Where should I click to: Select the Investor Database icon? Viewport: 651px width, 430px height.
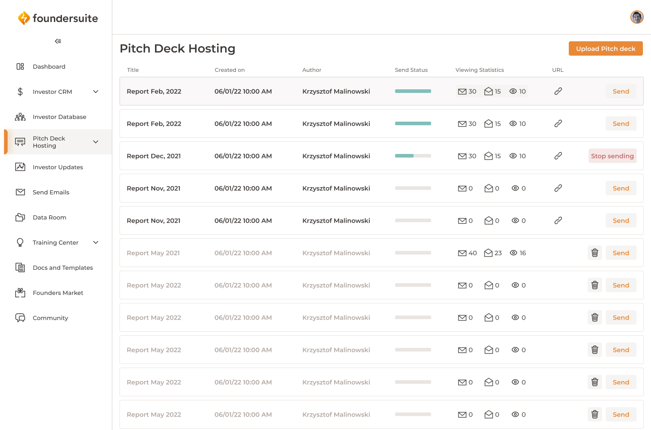(20, 116)
